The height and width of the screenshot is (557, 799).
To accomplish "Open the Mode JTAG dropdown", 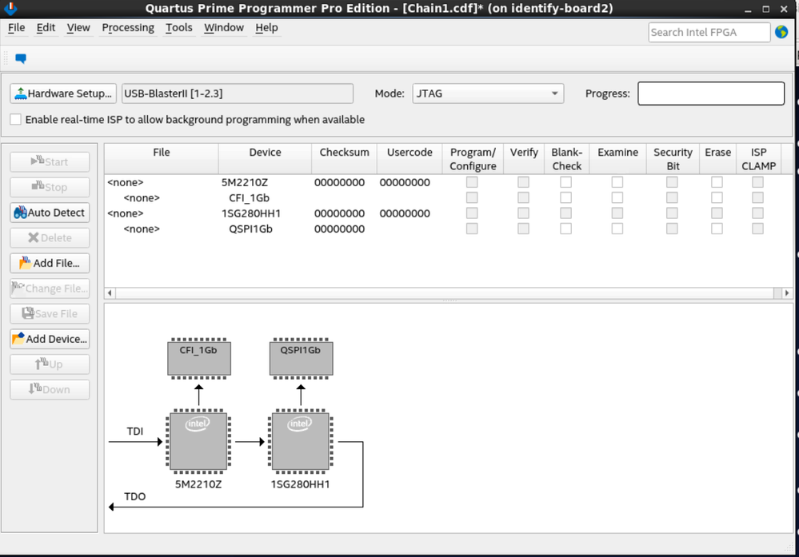I will click(488, 93).
